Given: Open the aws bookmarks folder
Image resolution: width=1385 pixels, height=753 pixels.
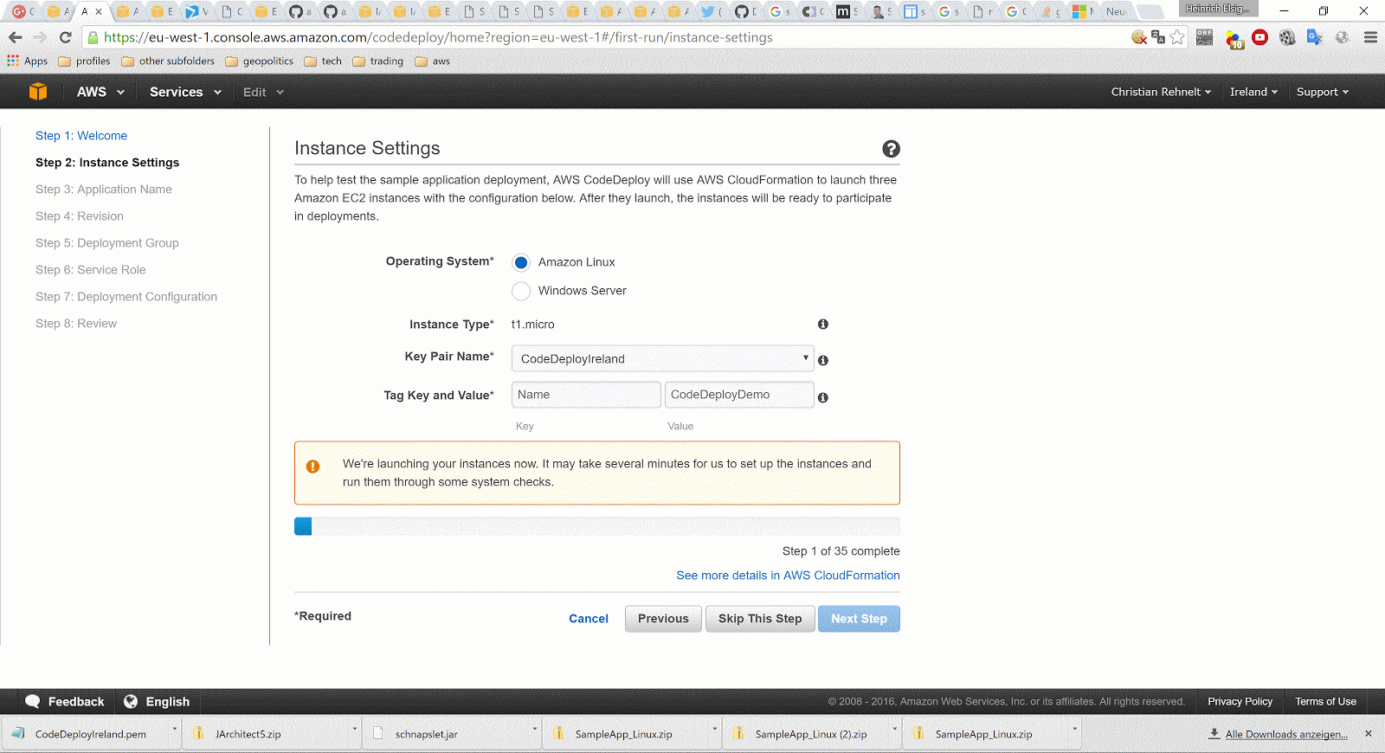Looking at the screenshot, I should (432, 61).
